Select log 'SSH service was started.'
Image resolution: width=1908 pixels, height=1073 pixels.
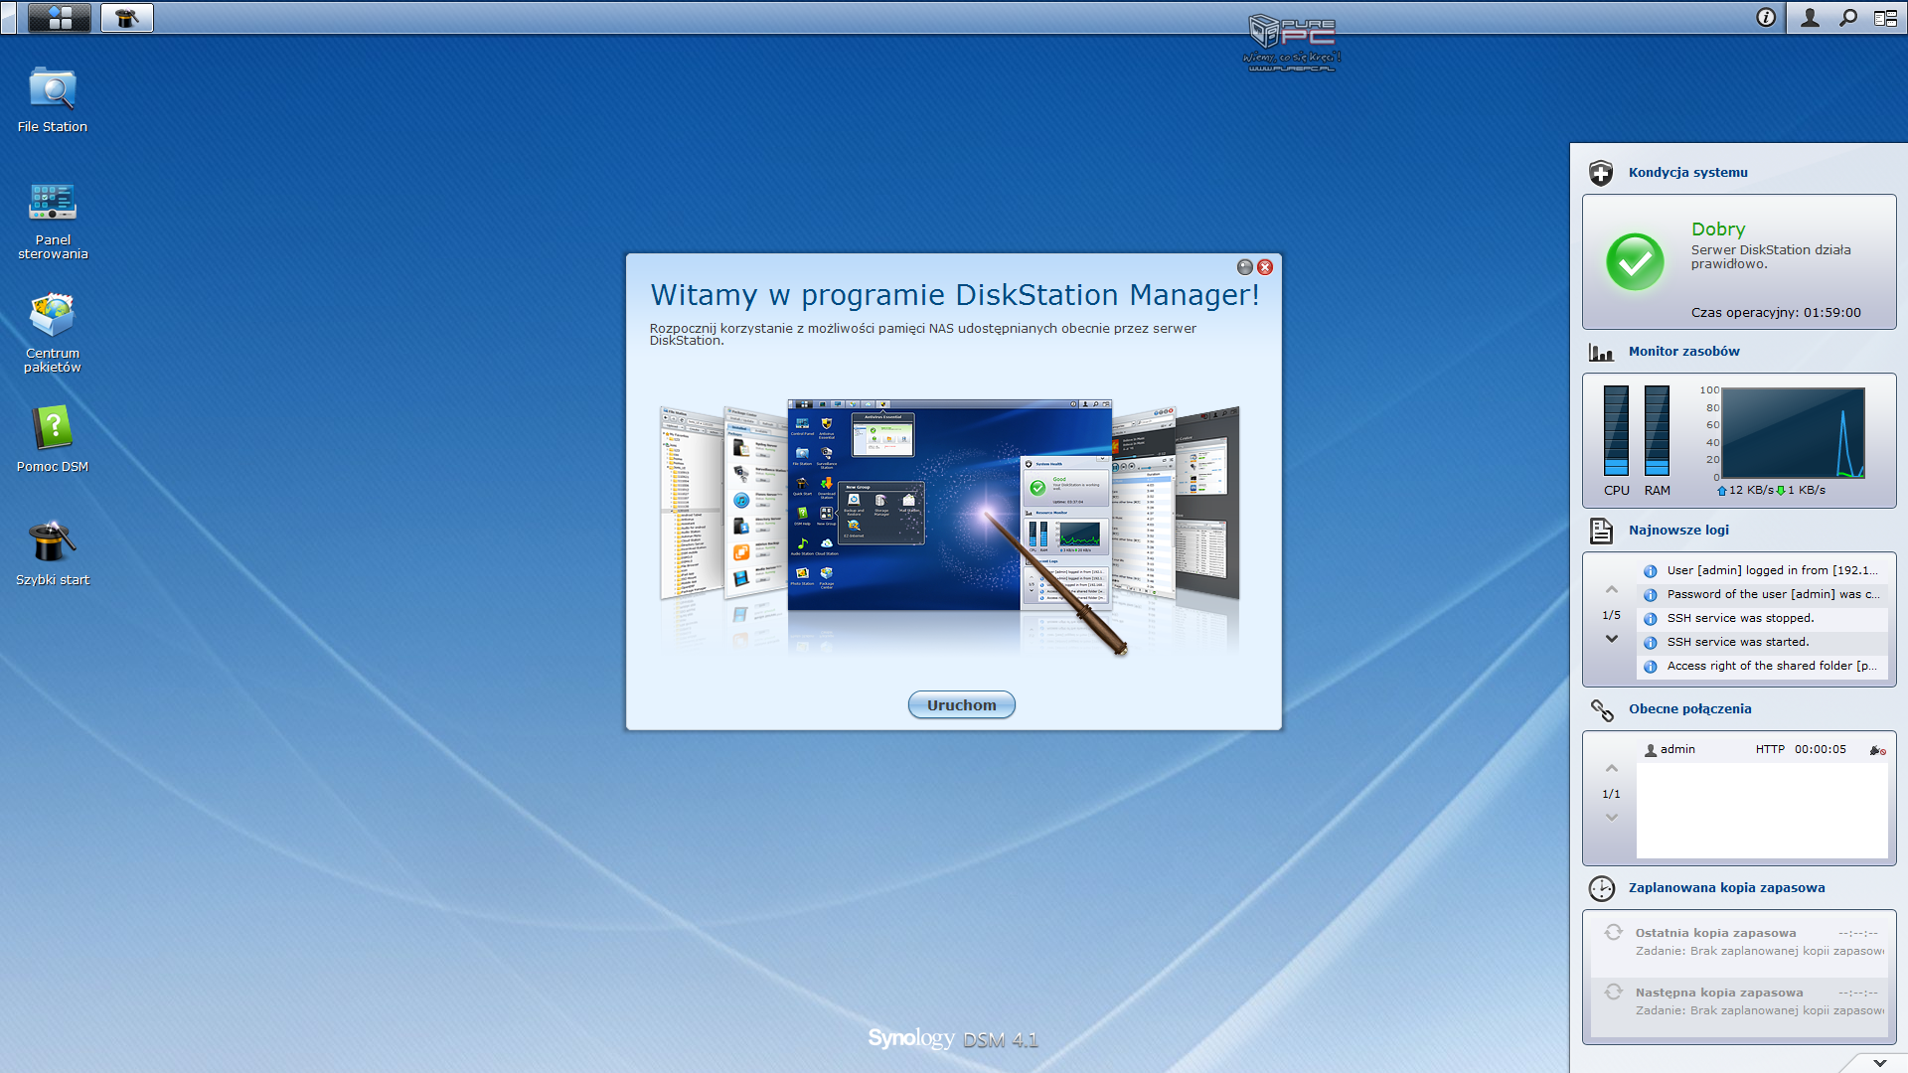tap(1761, 642)
